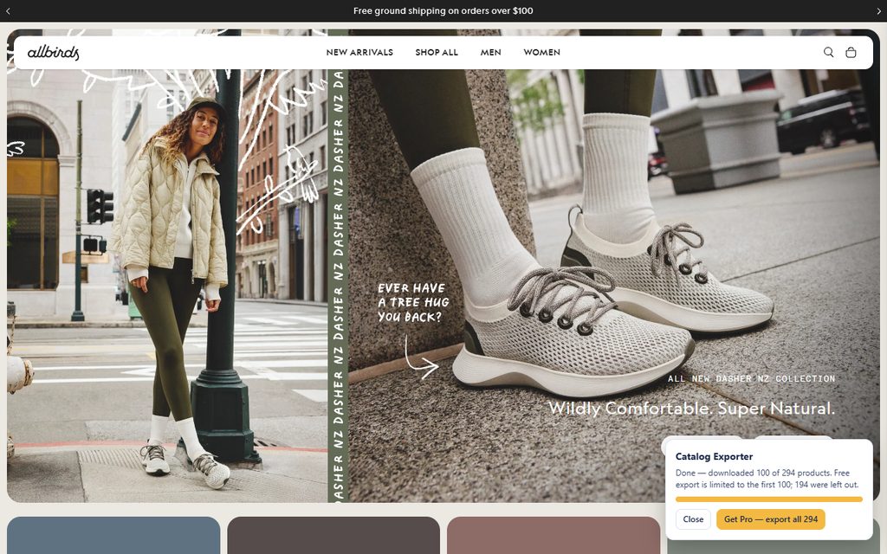This screenshot has height=554, width=887.
Task: Click the free ground shipping announcement text
Action: coord(443,10)
